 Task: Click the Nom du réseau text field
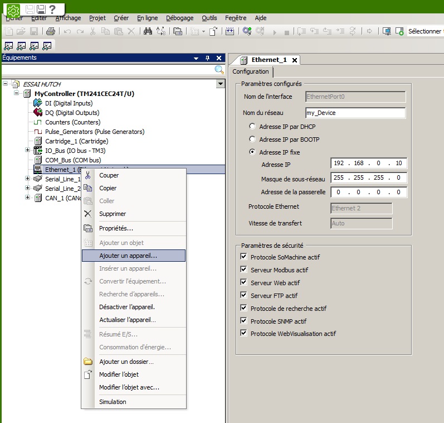355,113
